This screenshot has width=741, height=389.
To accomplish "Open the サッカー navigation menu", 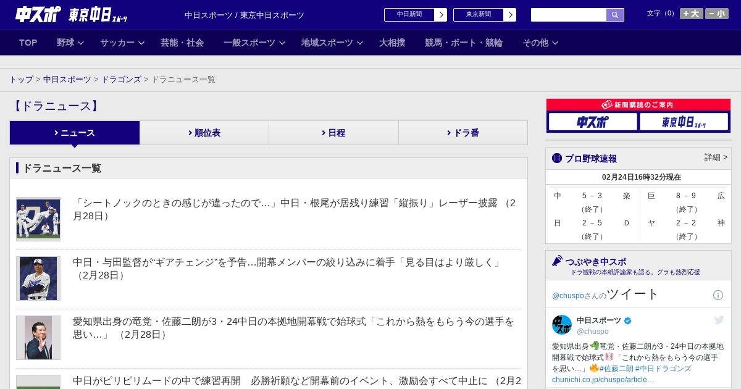I will pos(117,43).
